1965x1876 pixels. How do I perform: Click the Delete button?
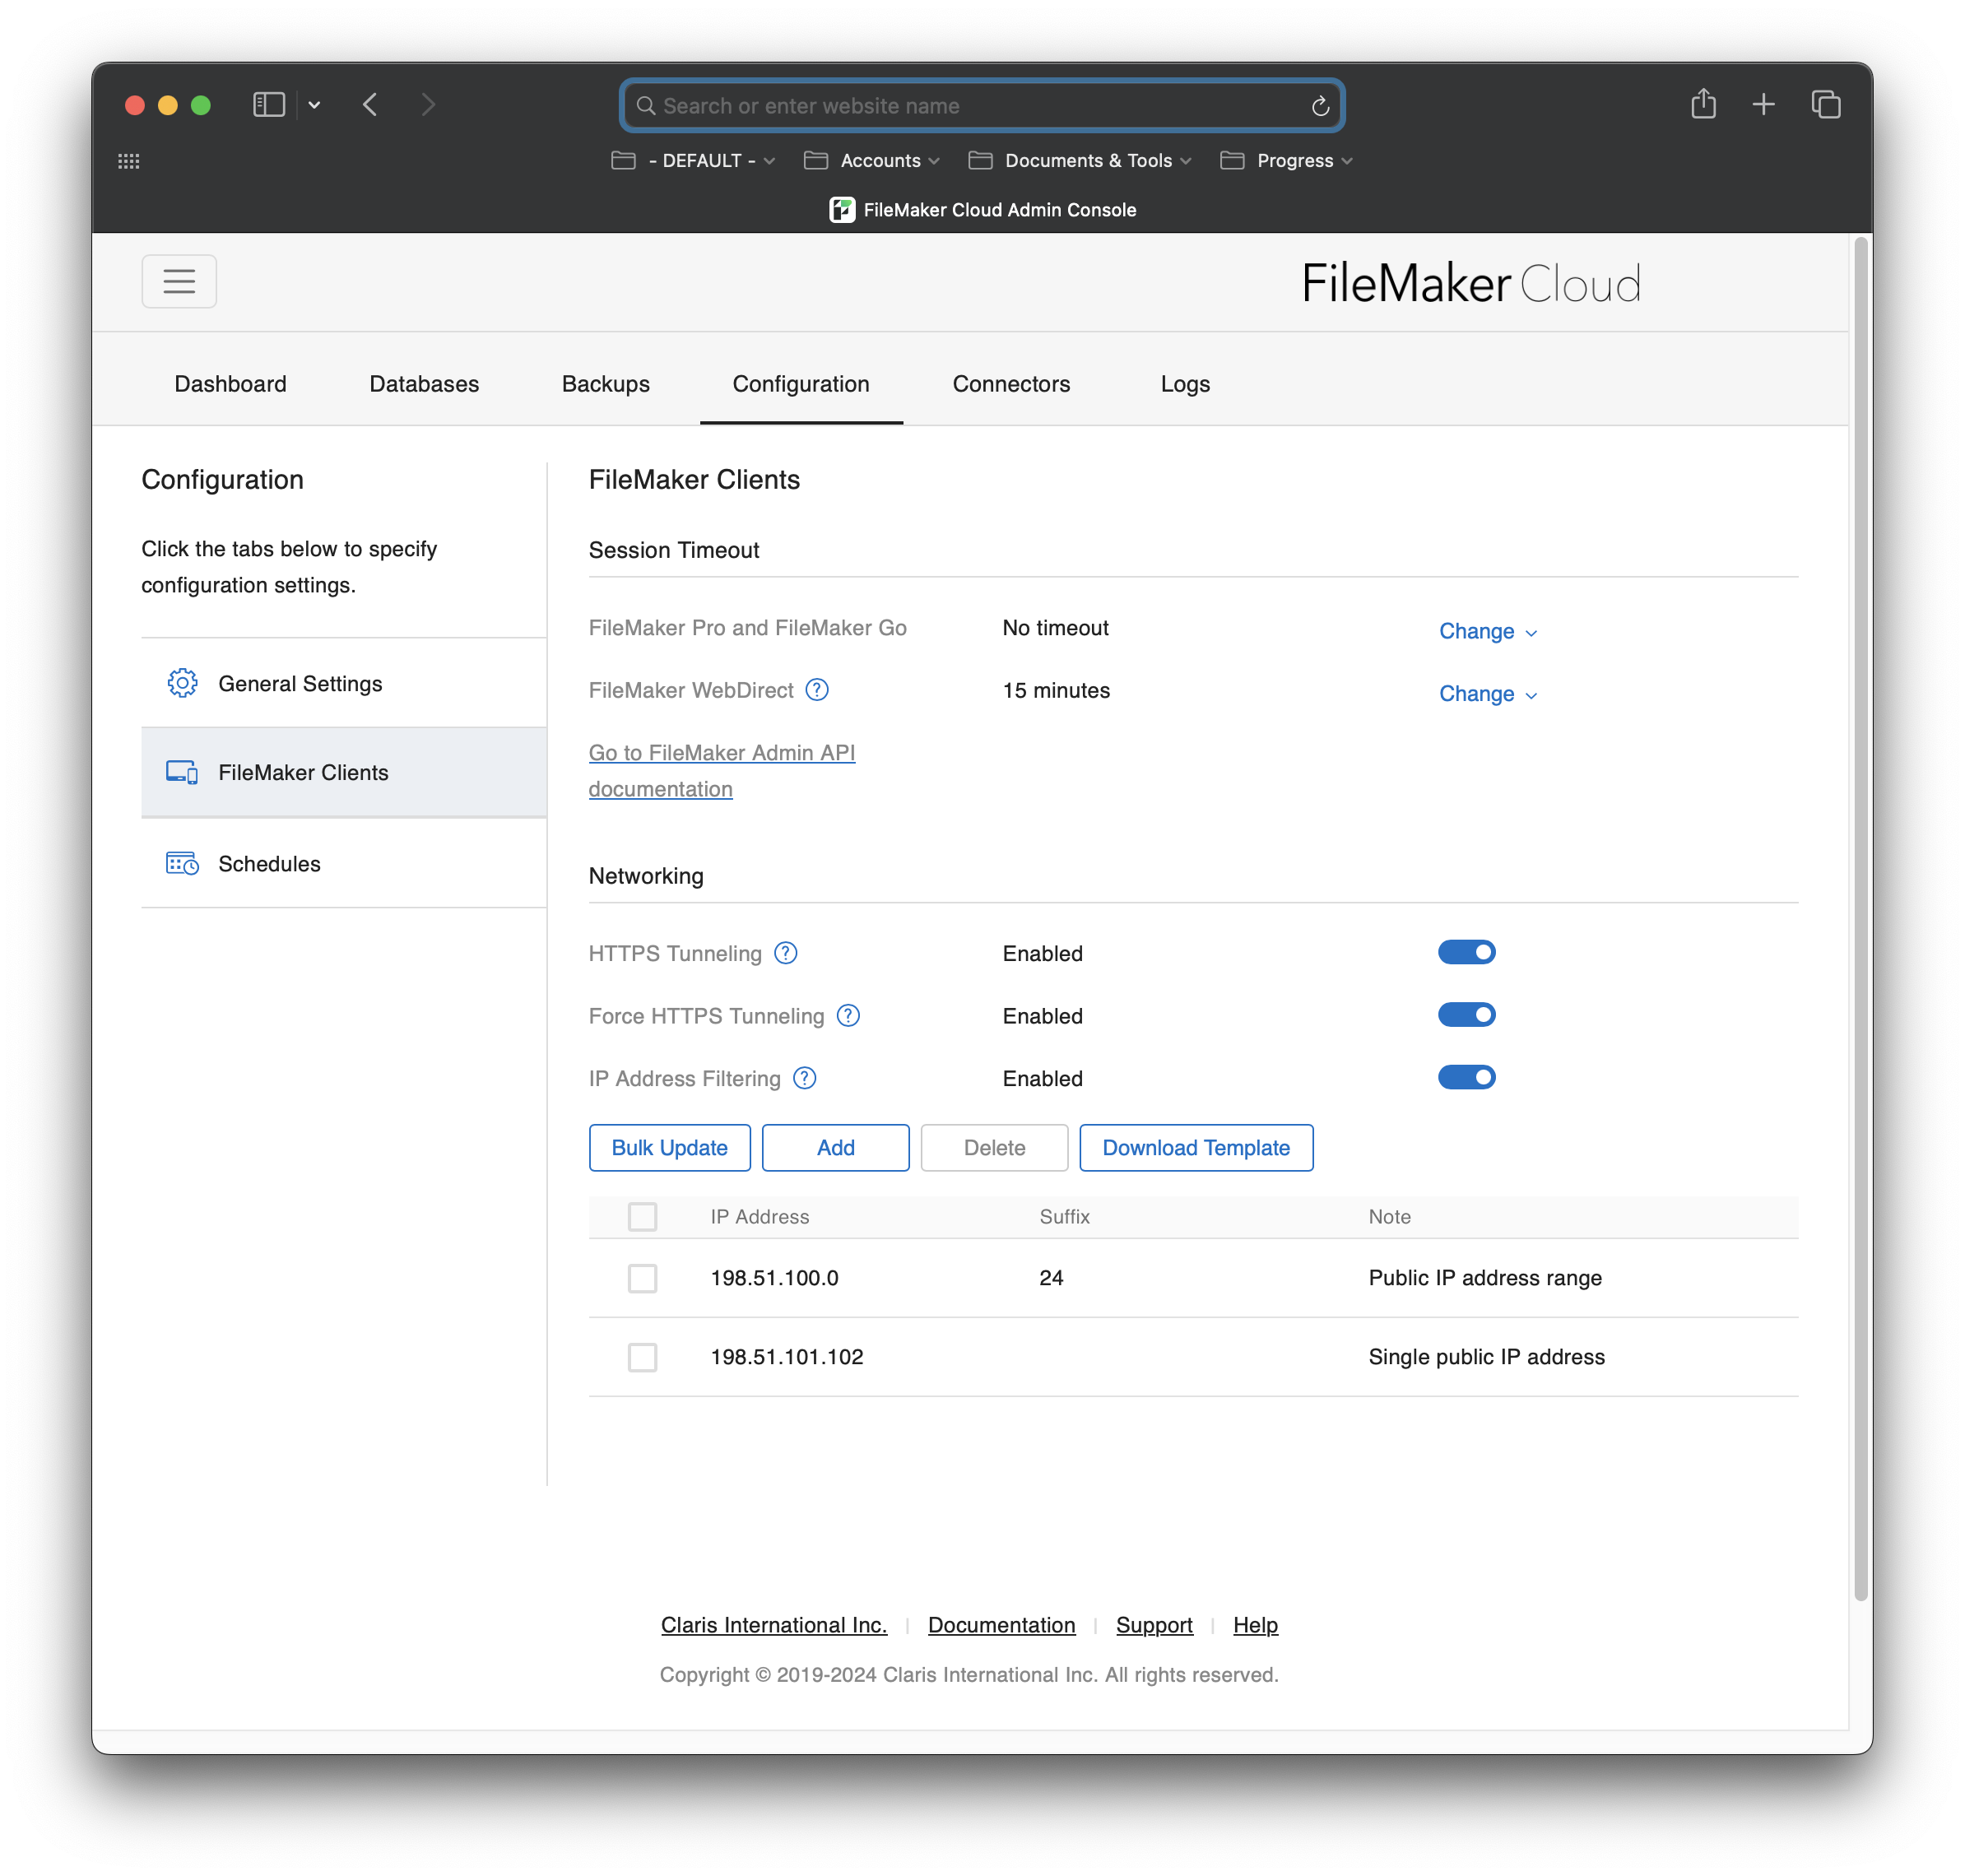(994, 1148)
